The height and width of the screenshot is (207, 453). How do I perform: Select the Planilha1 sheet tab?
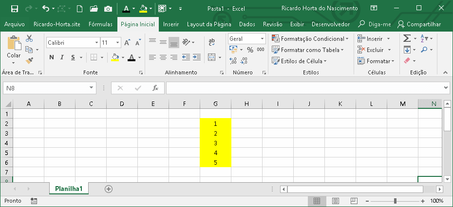pyautogui.click(x=69, y=189)
